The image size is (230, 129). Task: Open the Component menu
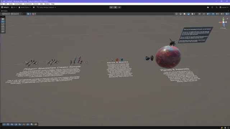pyautogui.click(x=28, y=4)
